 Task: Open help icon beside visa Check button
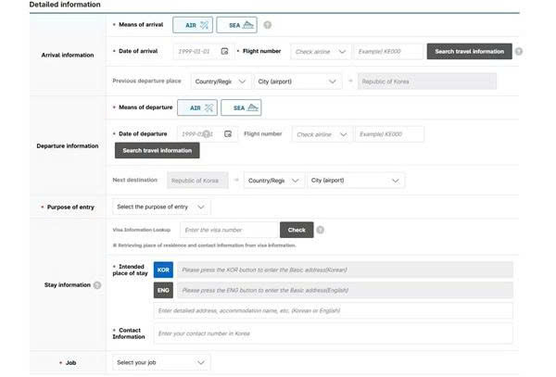(321, 230)
